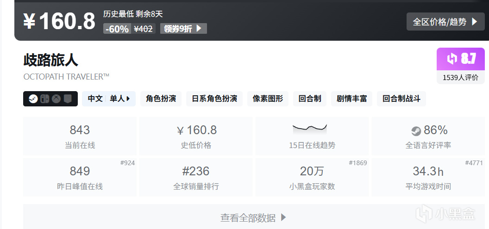Click the #1869 rank label

358,163
